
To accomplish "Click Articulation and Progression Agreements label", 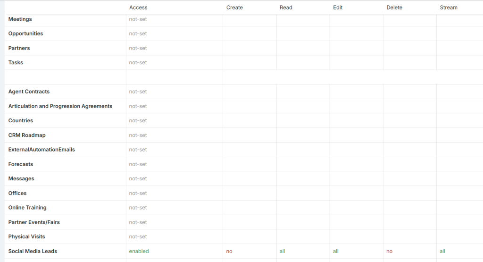I will pos(60,106).
